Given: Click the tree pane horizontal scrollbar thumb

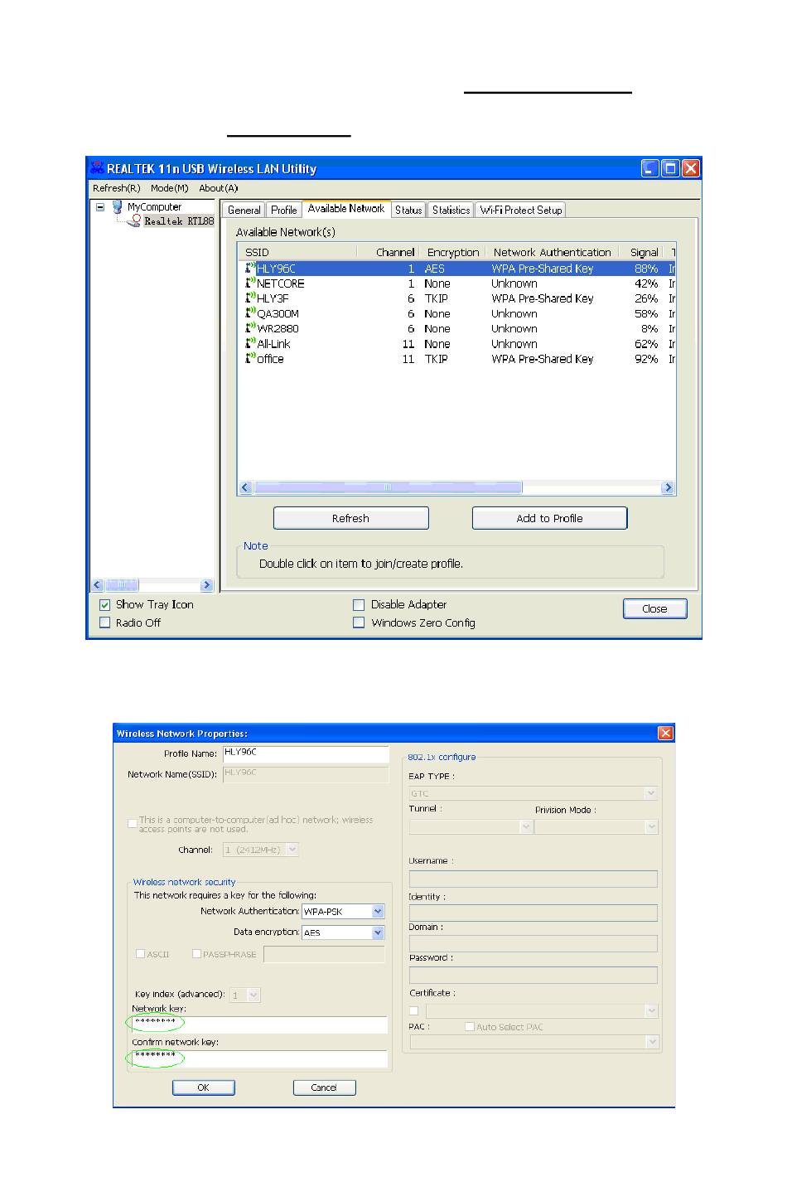Looking at the screenshot, I should point(121,585).
